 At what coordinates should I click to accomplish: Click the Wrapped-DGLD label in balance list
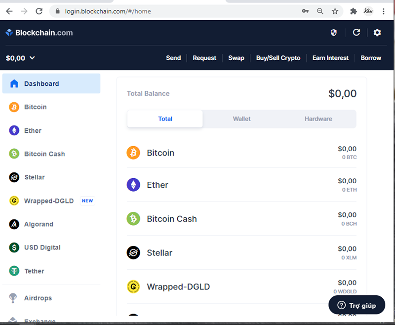tap(178, 286)
